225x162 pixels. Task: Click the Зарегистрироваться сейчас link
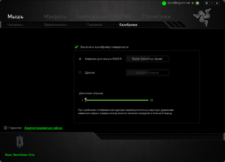click(43, 128)
